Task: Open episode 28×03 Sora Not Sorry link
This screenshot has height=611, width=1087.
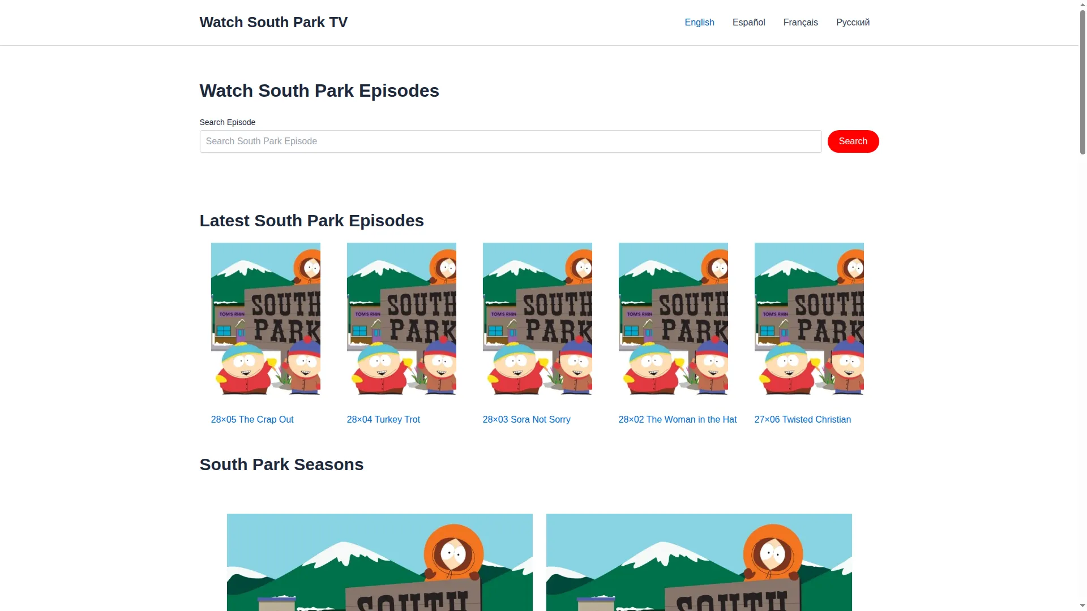Action: 527,419
